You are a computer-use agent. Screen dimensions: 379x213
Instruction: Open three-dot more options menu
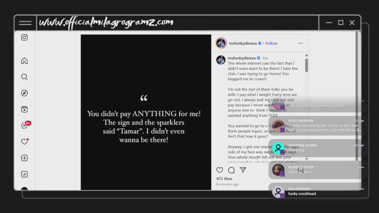[301, 43]
